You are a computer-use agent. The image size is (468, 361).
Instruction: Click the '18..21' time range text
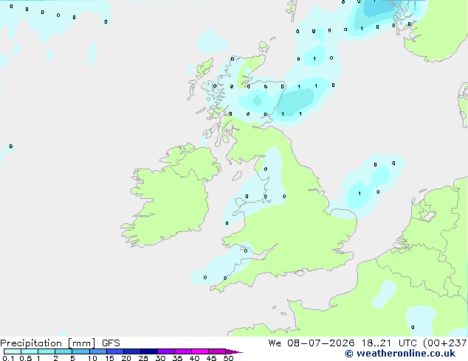pos(376,343)
